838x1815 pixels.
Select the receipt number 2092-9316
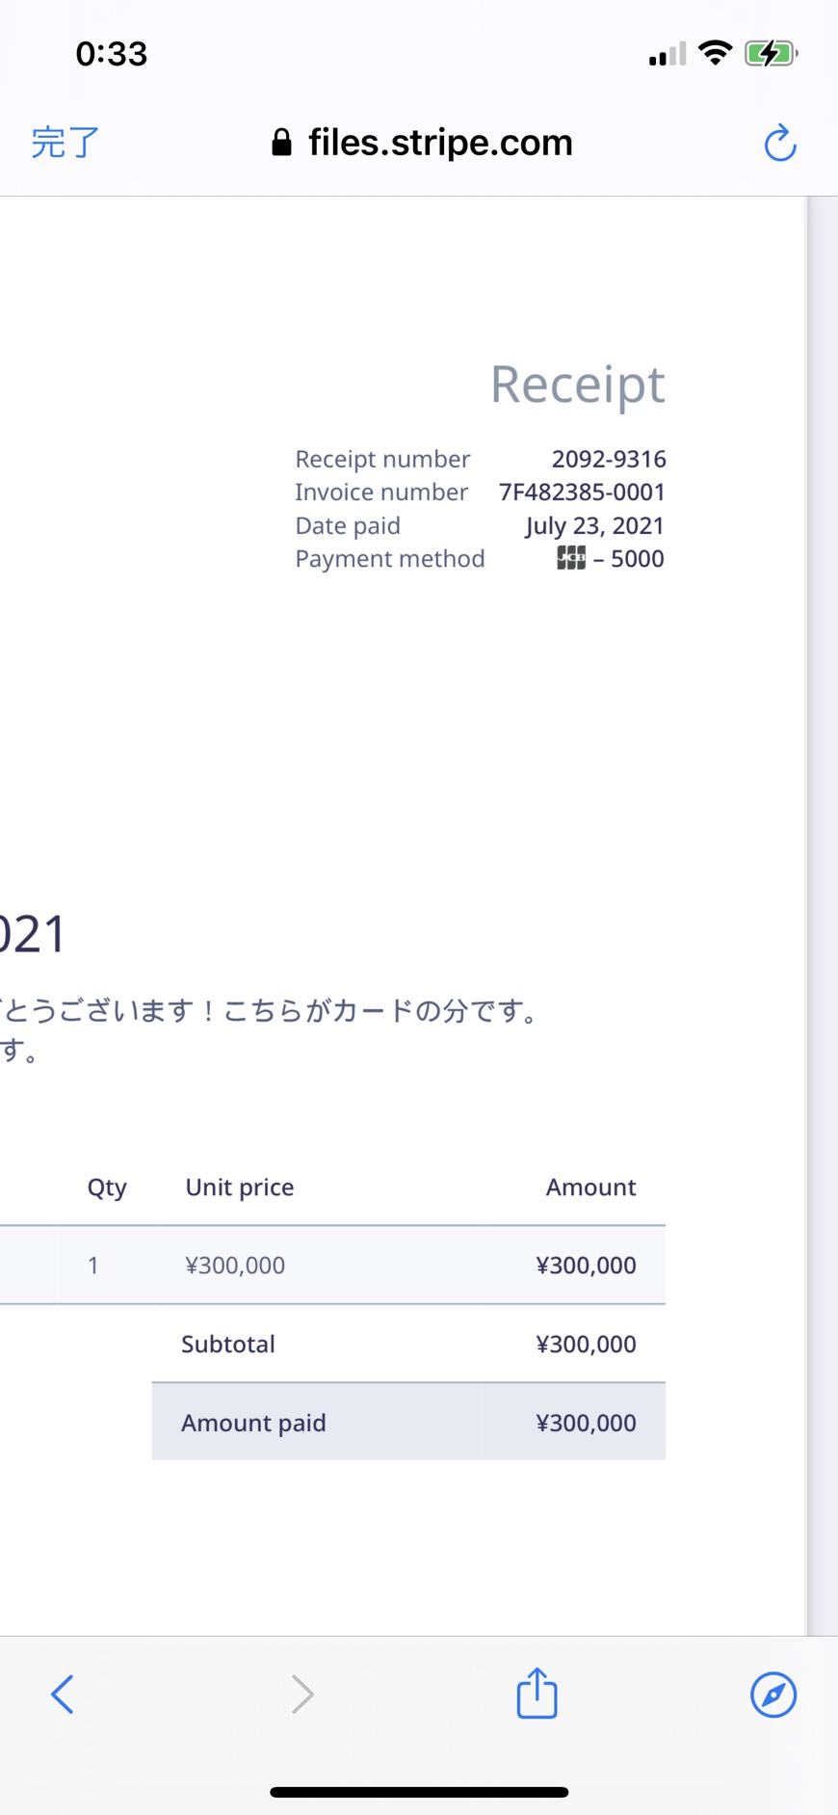609,459
